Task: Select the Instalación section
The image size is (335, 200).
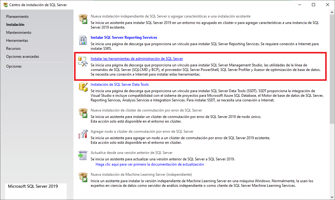Action: [x=15, y=25]
